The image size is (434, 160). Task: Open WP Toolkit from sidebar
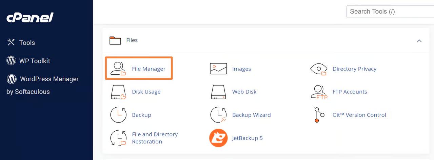(34, 61)
